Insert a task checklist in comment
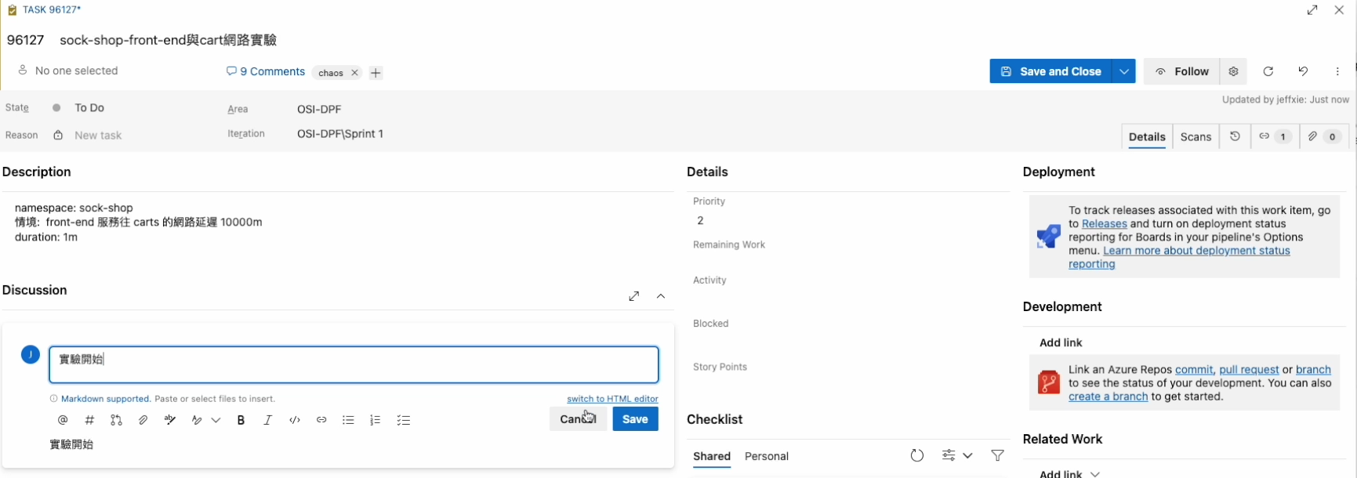1357x478 pixels. 404,420
